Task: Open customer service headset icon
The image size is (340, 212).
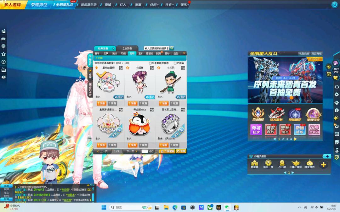Action: (337, 87)
